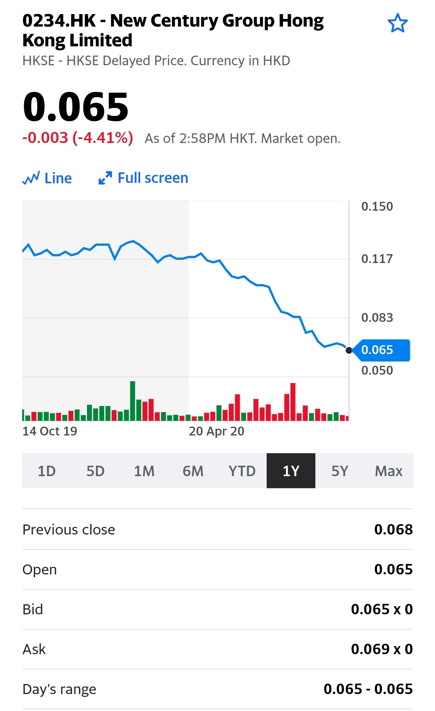Click the tallest green volume bar
Viewport: 435px width, 711px height.
pos(133,401)
